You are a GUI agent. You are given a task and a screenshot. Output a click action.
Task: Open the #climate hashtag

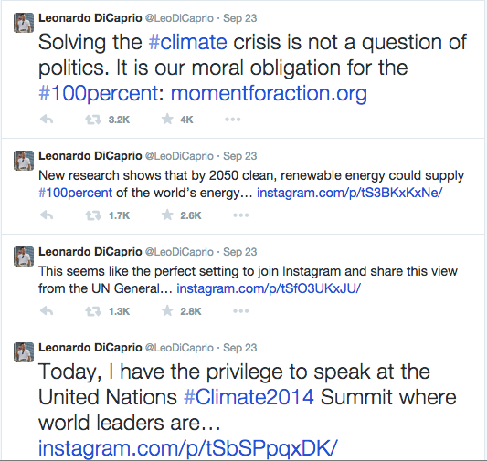(188, 42)
